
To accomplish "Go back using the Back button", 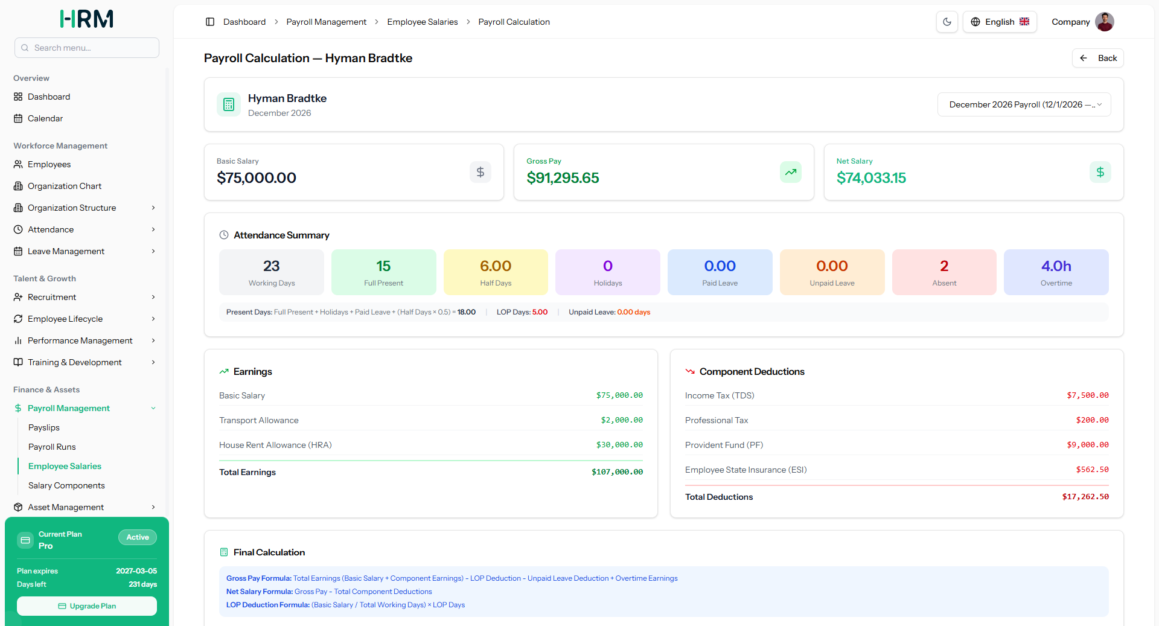I will [x=1098, y=58].
